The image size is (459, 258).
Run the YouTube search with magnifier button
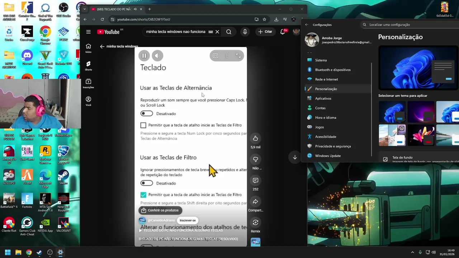228,32
